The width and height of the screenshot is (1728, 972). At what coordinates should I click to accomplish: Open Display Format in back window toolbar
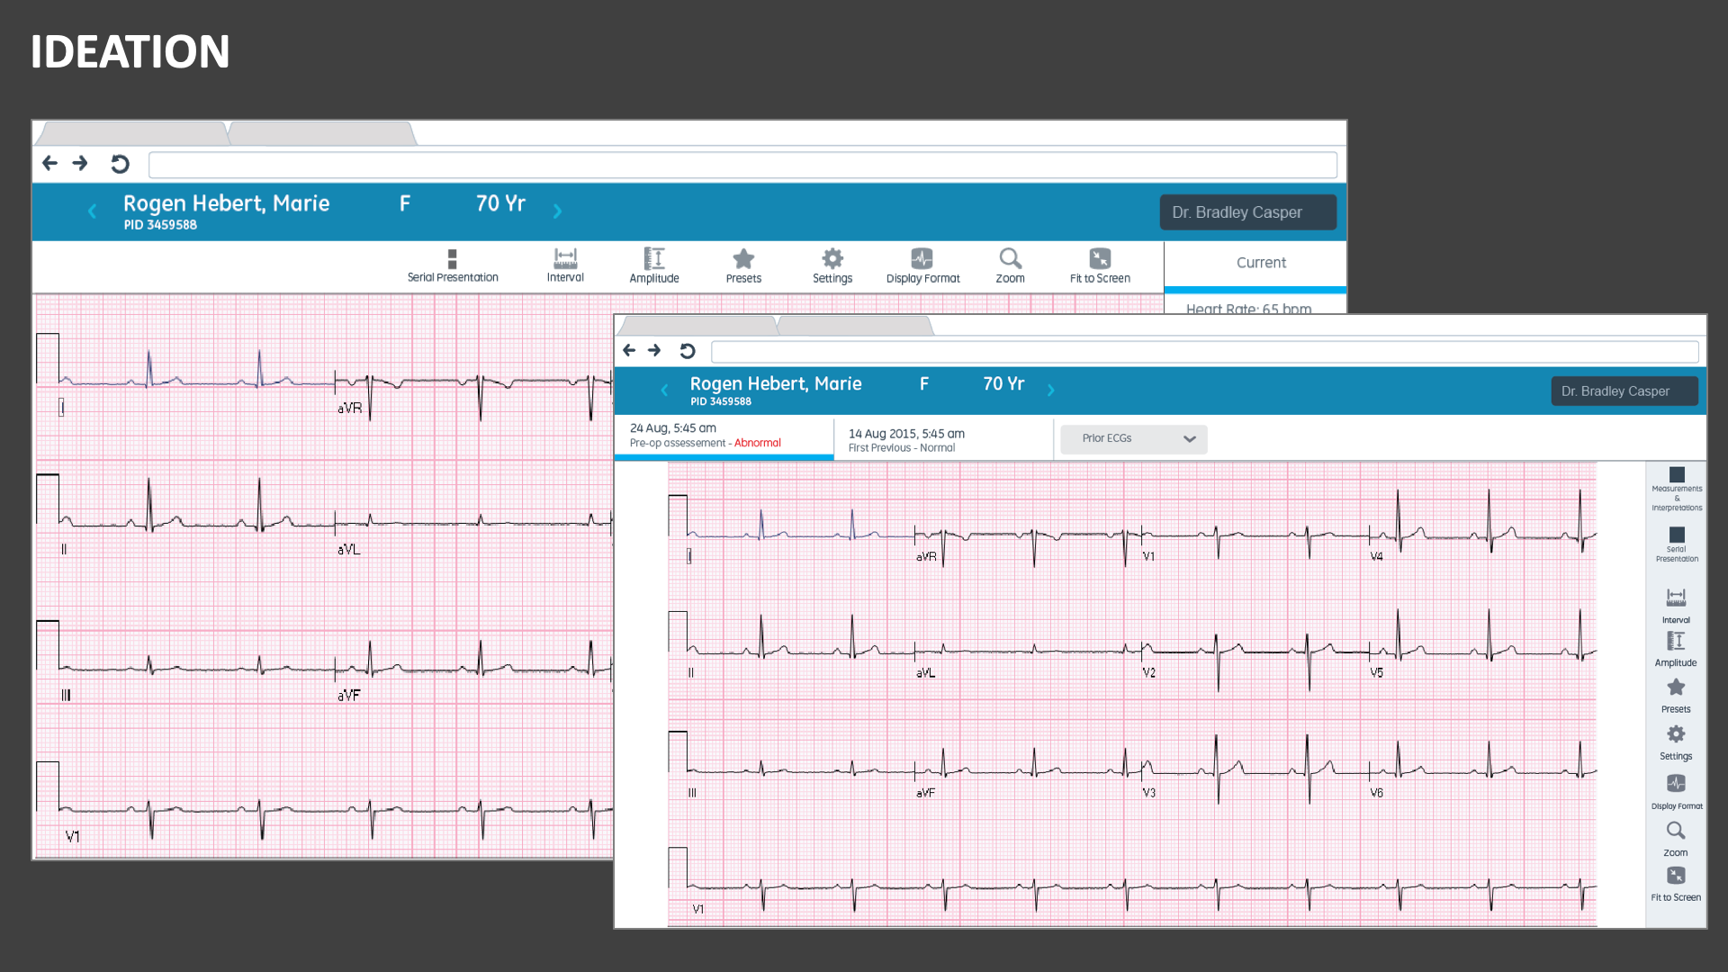[922, 266]
